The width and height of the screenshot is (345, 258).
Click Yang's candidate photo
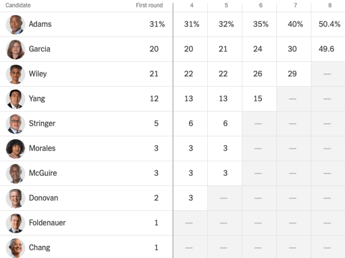coord(15,99)
